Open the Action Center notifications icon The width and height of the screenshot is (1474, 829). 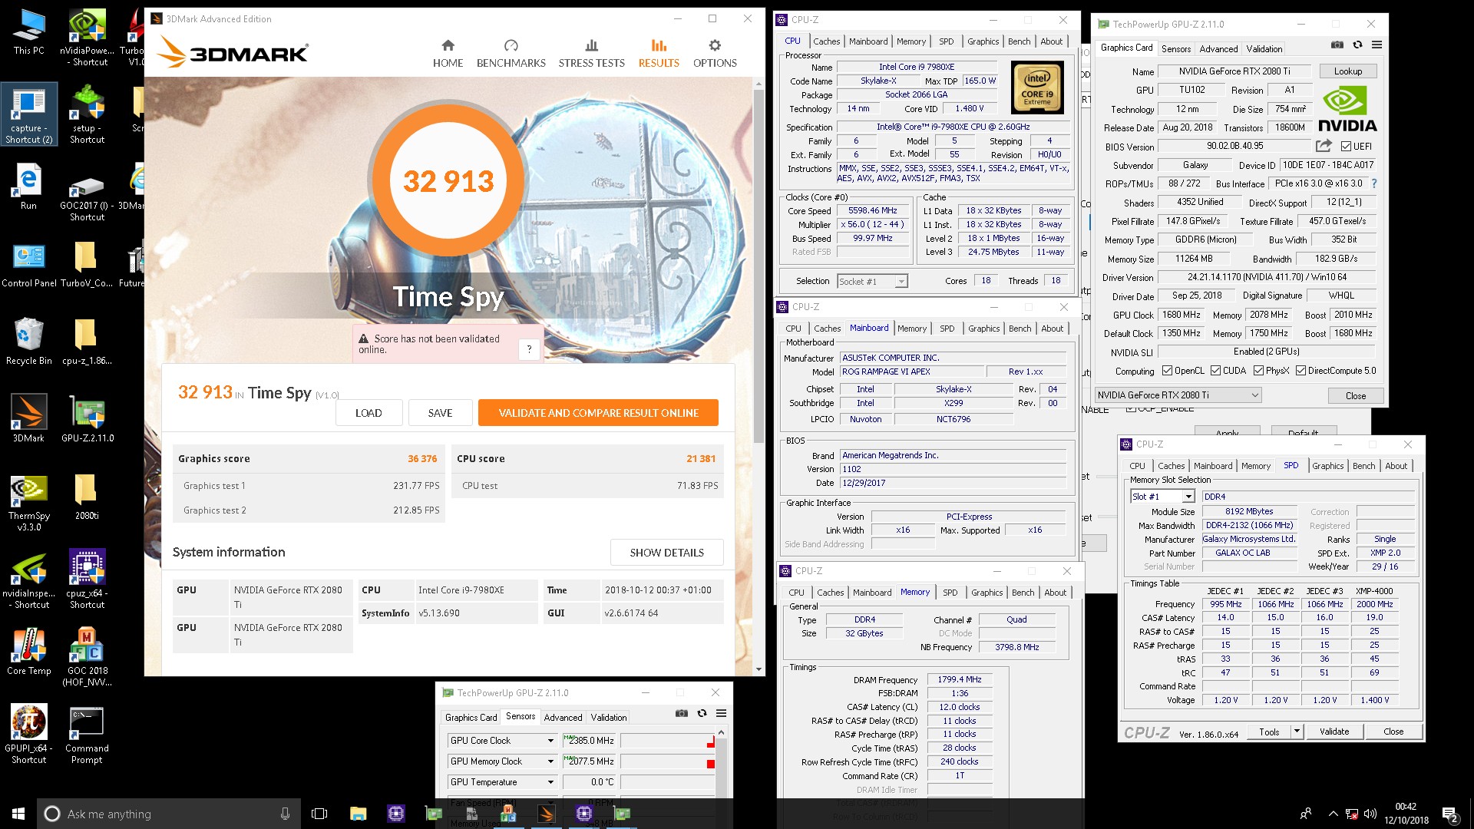(1450, 814)
